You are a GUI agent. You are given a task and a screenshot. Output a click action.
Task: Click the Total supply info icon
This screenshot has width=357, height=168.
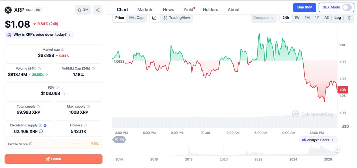[x=38, y=106]
